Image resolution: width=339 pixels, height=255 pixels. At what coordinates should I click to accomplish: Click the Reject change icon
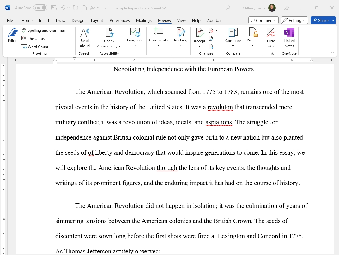tap(211, 30)
